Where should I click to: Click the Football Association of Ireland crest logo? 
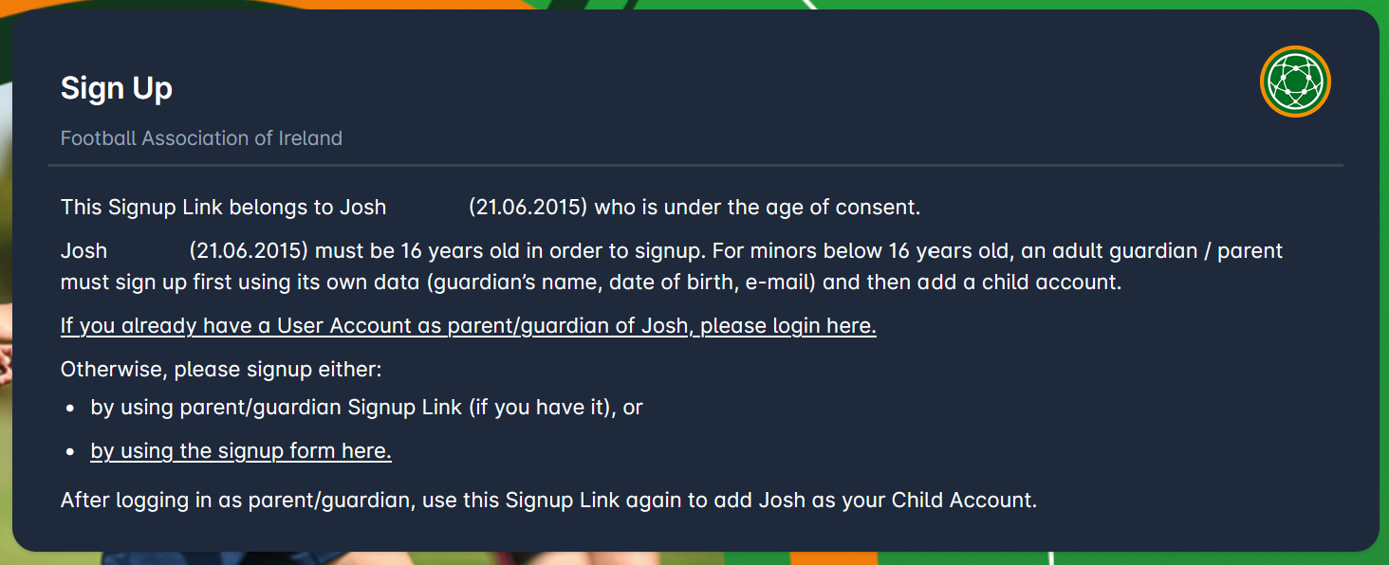tap(1296, 82)
